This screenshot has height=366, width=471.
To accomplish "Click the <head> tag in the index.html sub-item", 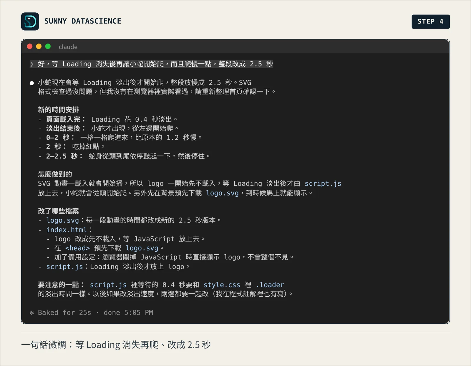I will (77, 248).
